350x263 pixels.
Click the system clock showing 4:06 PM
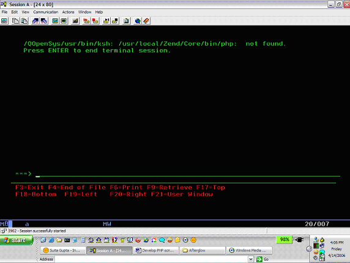coord(337,242)
